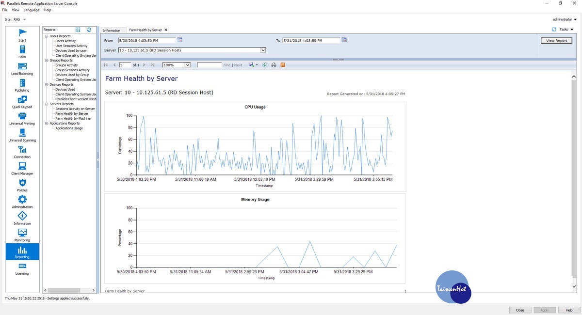Select Devices Used by Group report

click(x=72, y=75)
